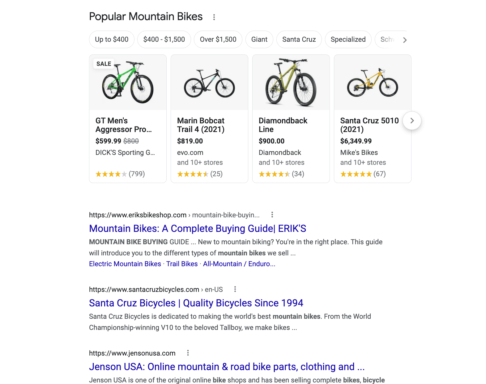Open three-dot menu for jensonusa result
This screenshot has width=486, height=384.
(188, 353)
